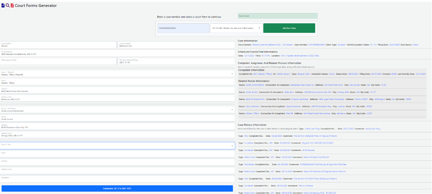The width and height of the screenshot is (432, 194).
Task: Click the Court Address field
Action: pos(117,53)
